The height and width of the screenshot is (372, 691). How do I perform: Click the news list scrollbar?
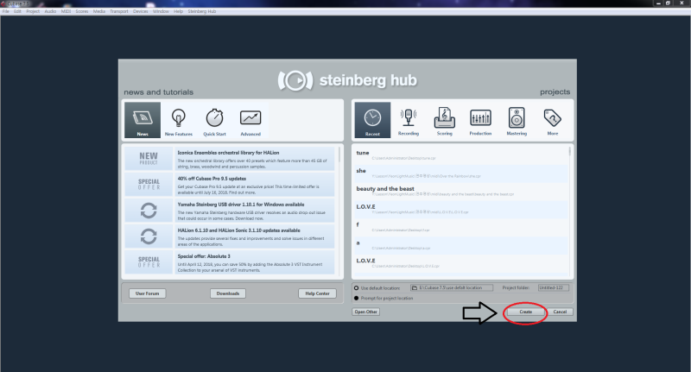(339, 156)
